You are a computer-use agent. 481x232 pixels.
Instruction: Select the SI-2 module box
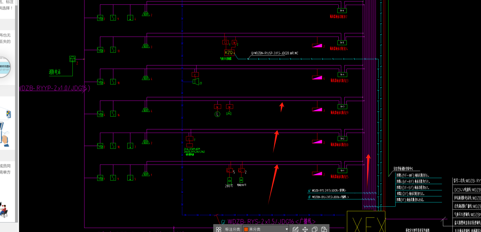coord(342,139)
